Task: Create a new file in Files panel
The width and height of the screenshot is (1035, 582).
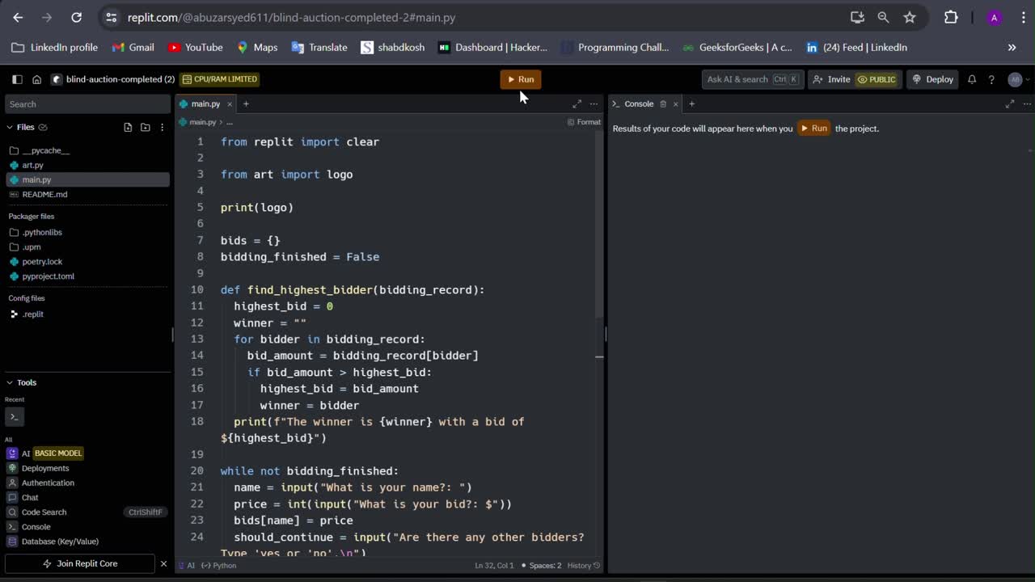Action: click(128, 127)
